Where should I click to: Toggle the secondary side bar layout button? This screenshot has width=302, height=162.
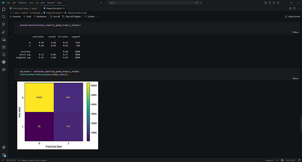click(x=278, y=3)
